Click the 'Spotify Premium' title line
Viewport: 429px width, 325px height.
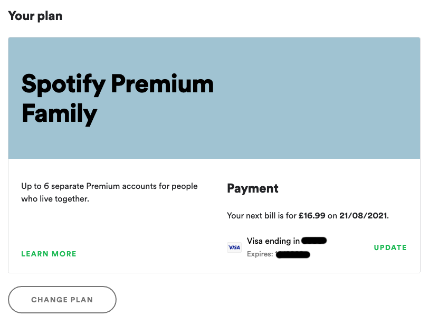117,84
